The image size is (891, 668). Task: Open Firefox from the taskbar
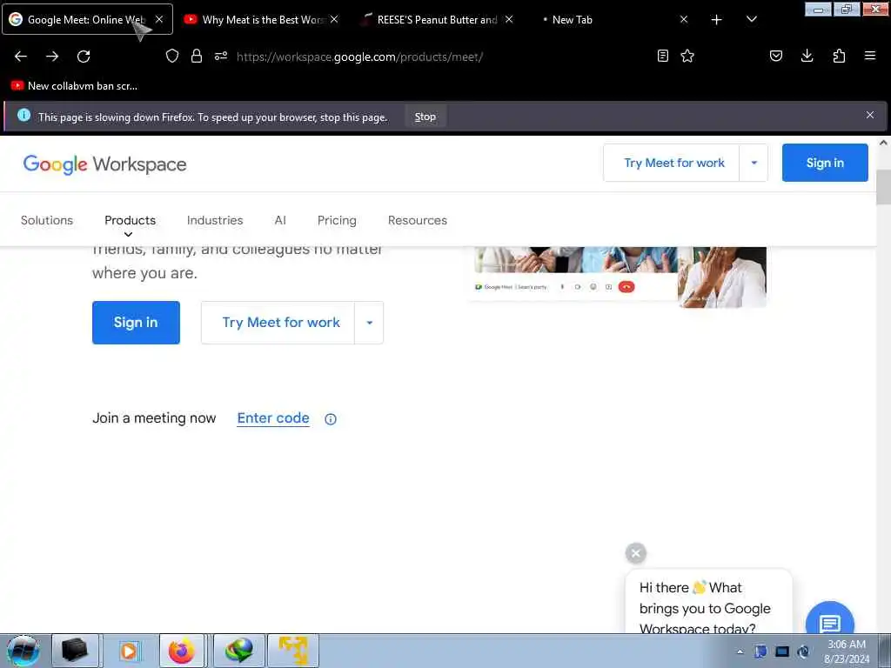[x=181, y=651]
